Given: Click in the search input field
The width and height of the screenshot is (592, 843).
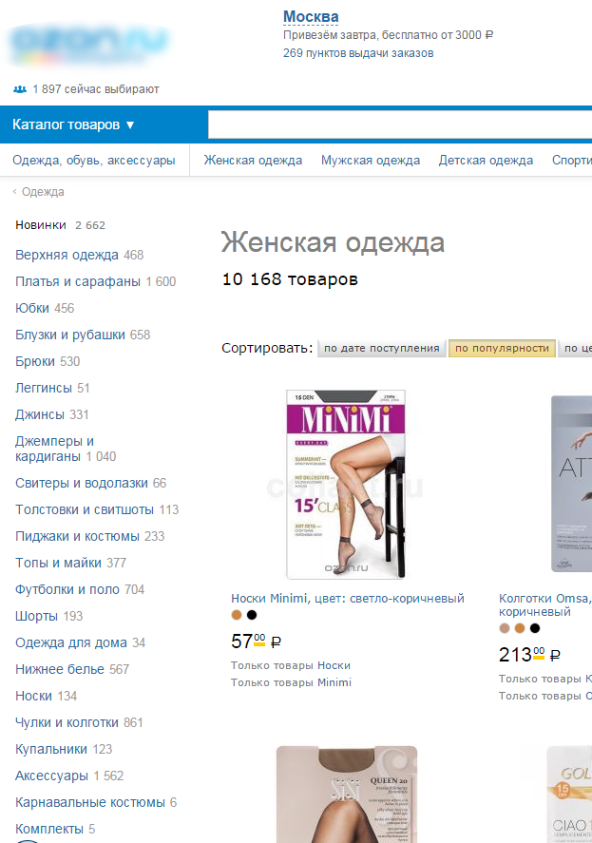Looking at the screenshot, I should (x=400, y=125).
